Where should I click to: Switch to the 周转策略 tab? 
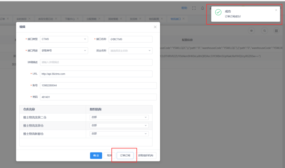113,19
